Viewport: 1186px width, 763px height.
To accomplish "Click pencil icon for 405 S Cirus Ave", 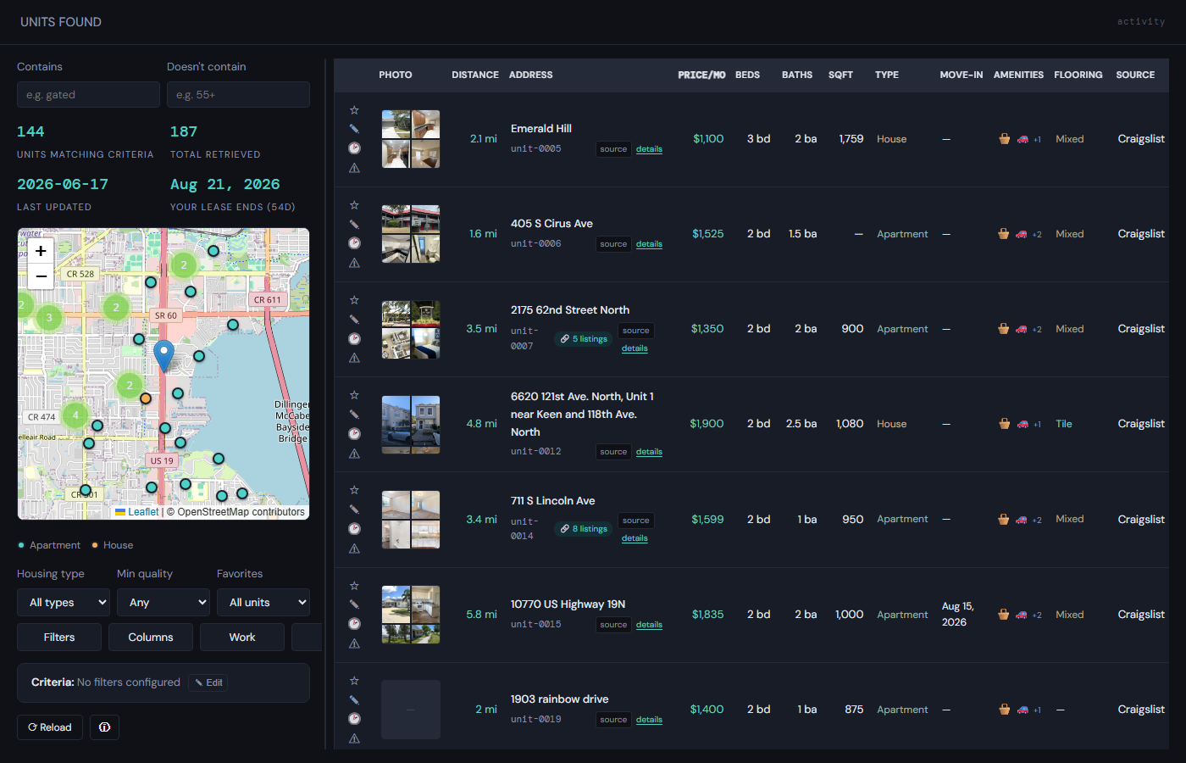I will point(354,225).
